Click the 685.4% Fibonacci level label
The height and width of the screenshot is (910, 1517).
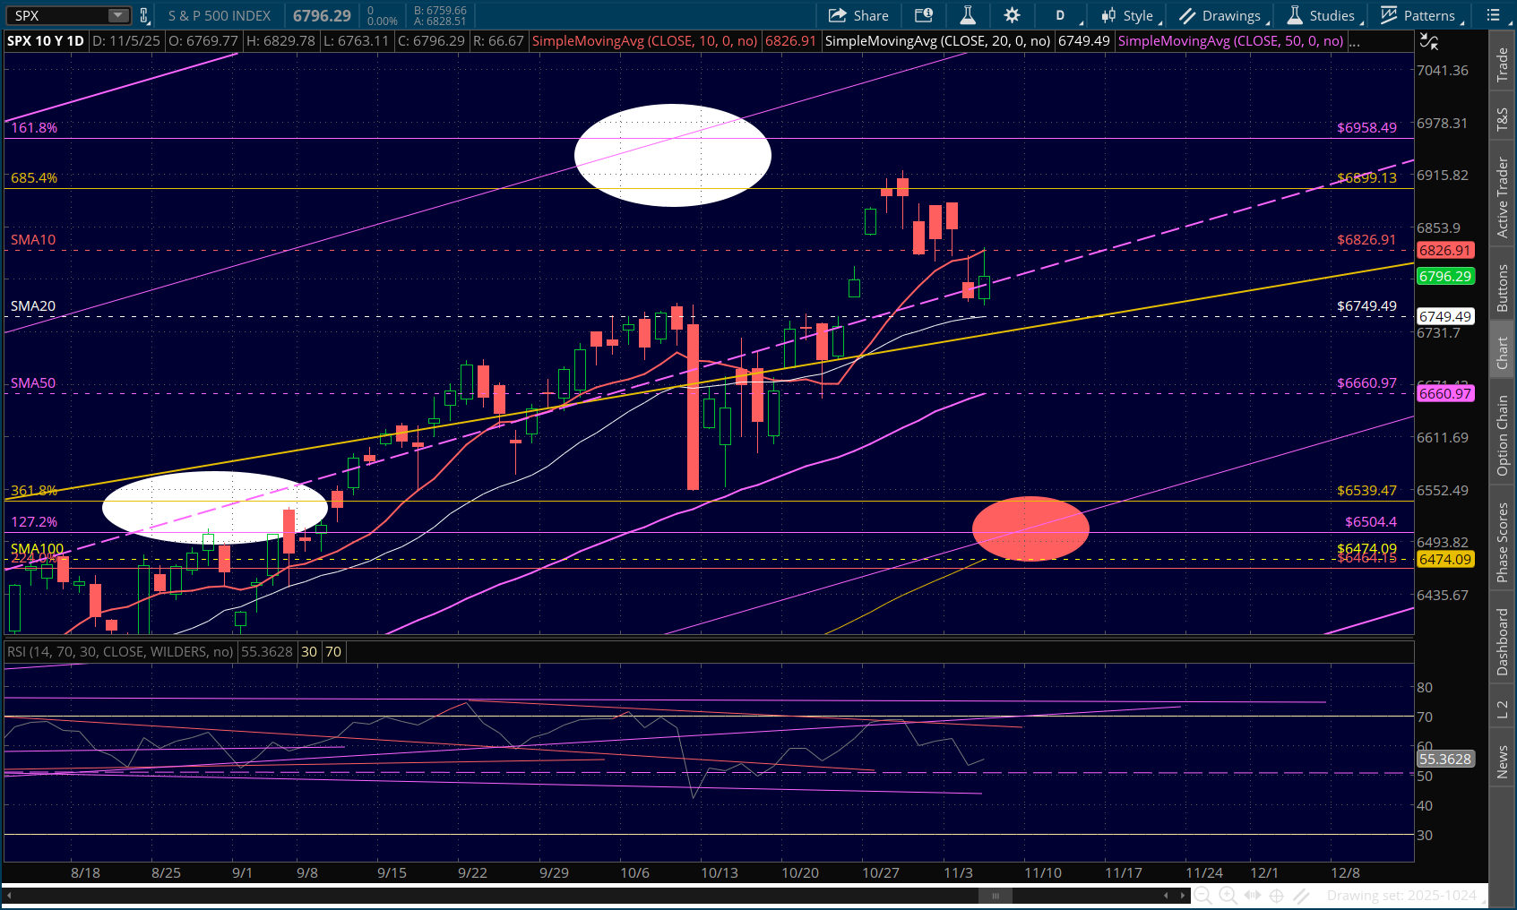coord(34,178)
